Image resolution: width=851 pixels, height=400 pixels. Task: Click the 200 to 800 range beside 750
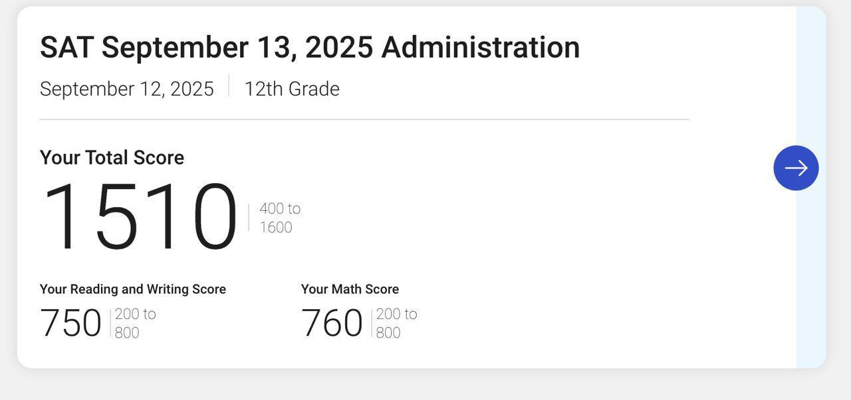click(135, 323)
